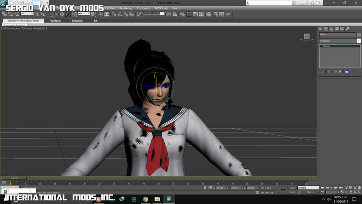Toggle Show End Result button
This screenshot has height=204, width=362.
pos(329,72)
